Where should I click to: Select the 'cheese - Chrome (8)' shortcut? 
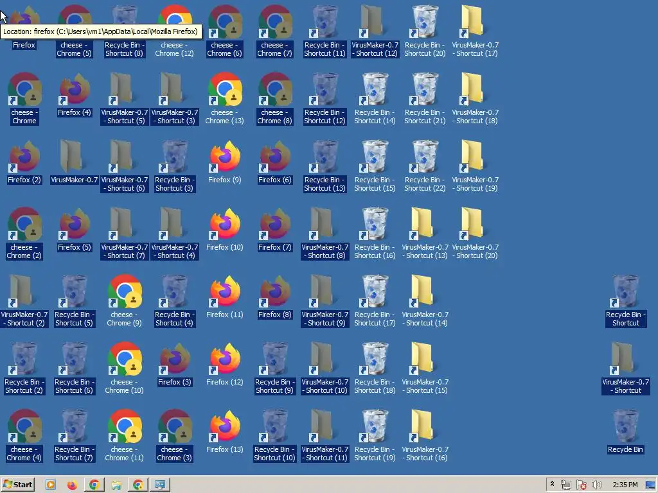tap(274, 99)
